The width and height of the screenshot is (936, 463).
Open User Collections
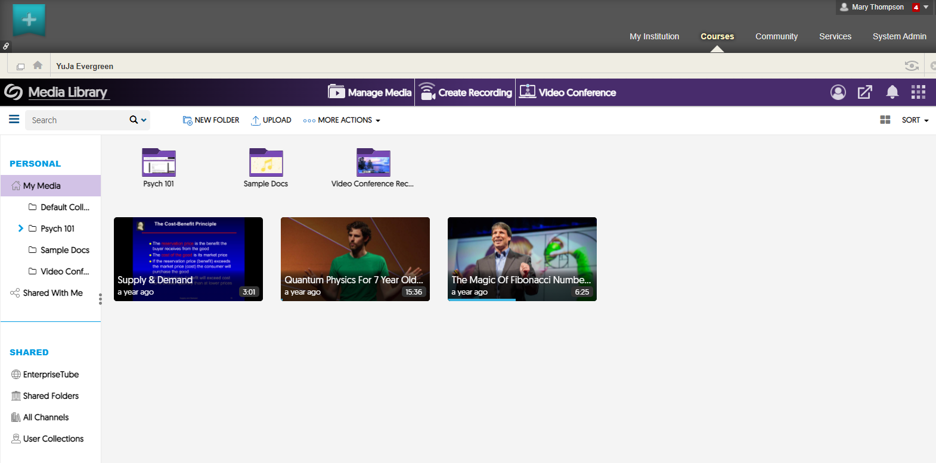click(x=48, y=439)
